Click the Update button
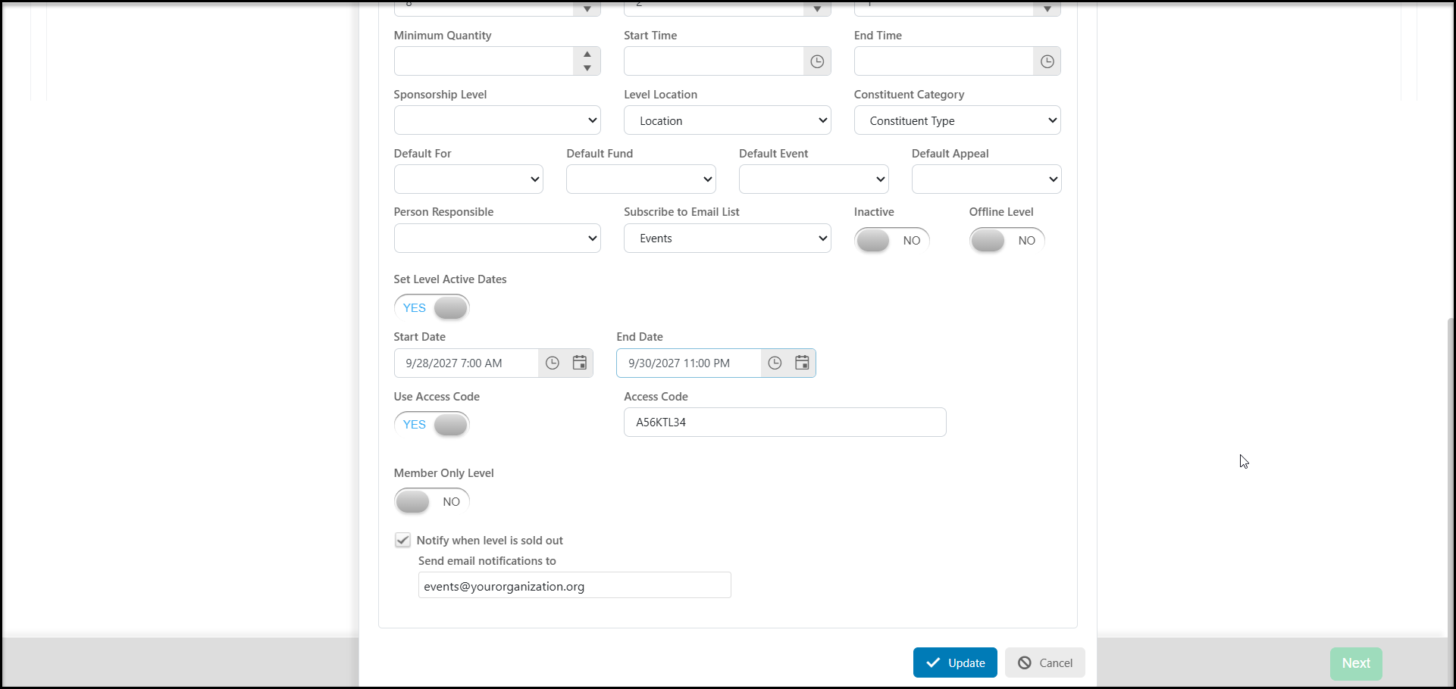This screenshot has width=1456, height=689. pyautogui.click(x=955, y=662)
